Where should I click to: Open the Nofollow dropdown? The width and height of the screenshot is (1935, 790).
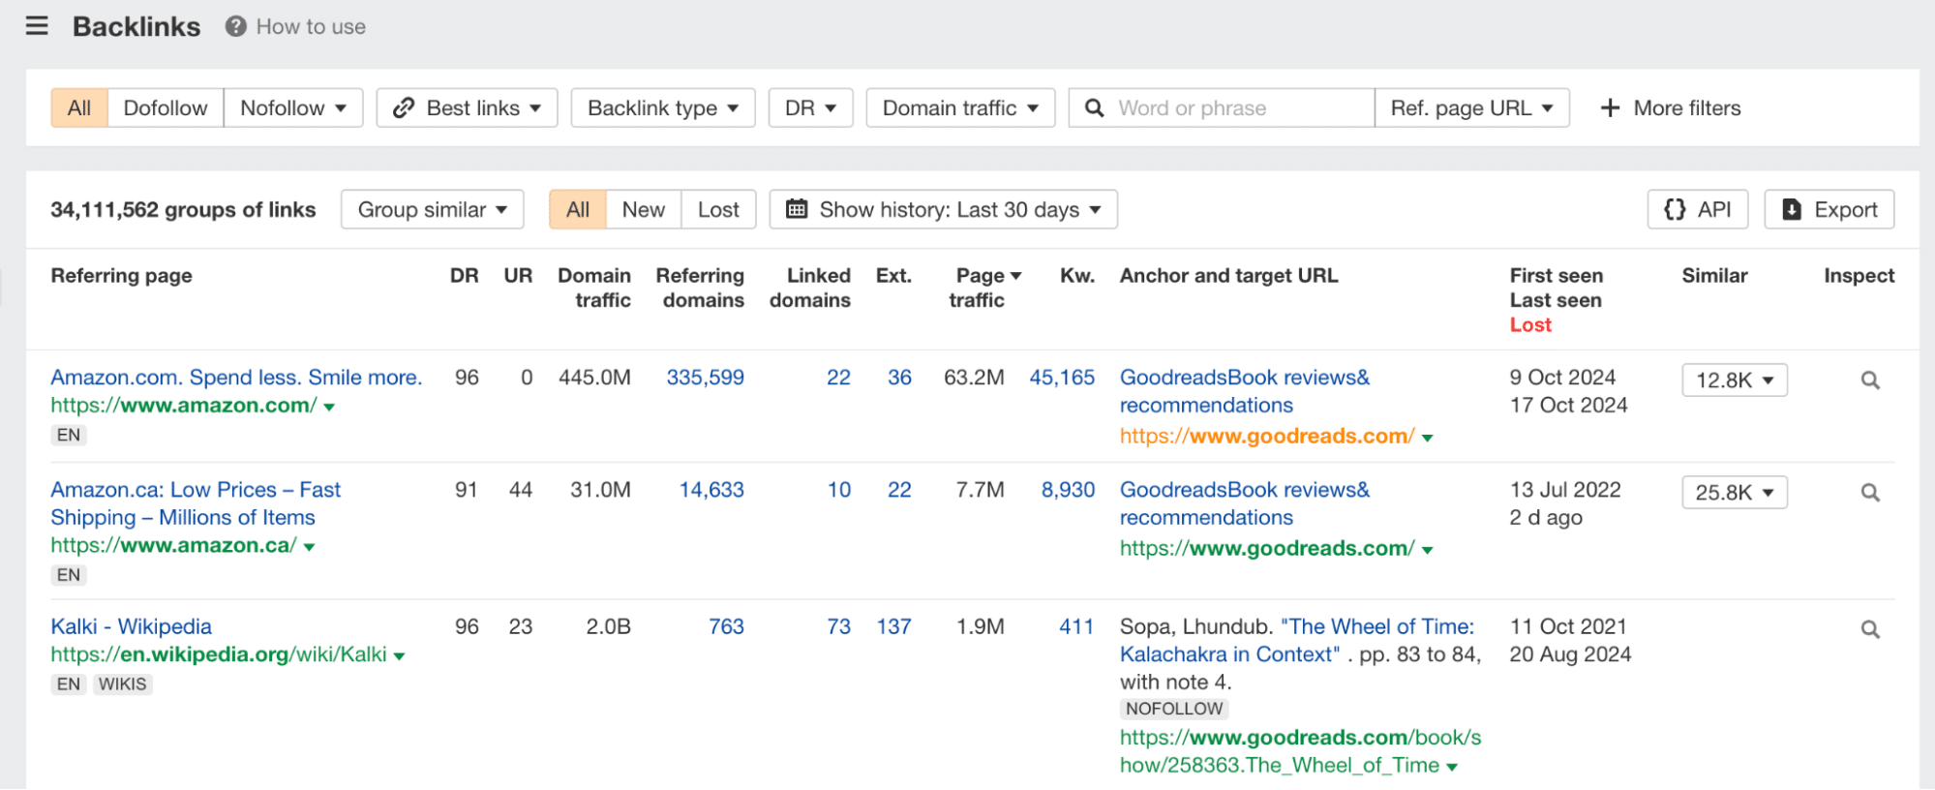click(293, 108)
